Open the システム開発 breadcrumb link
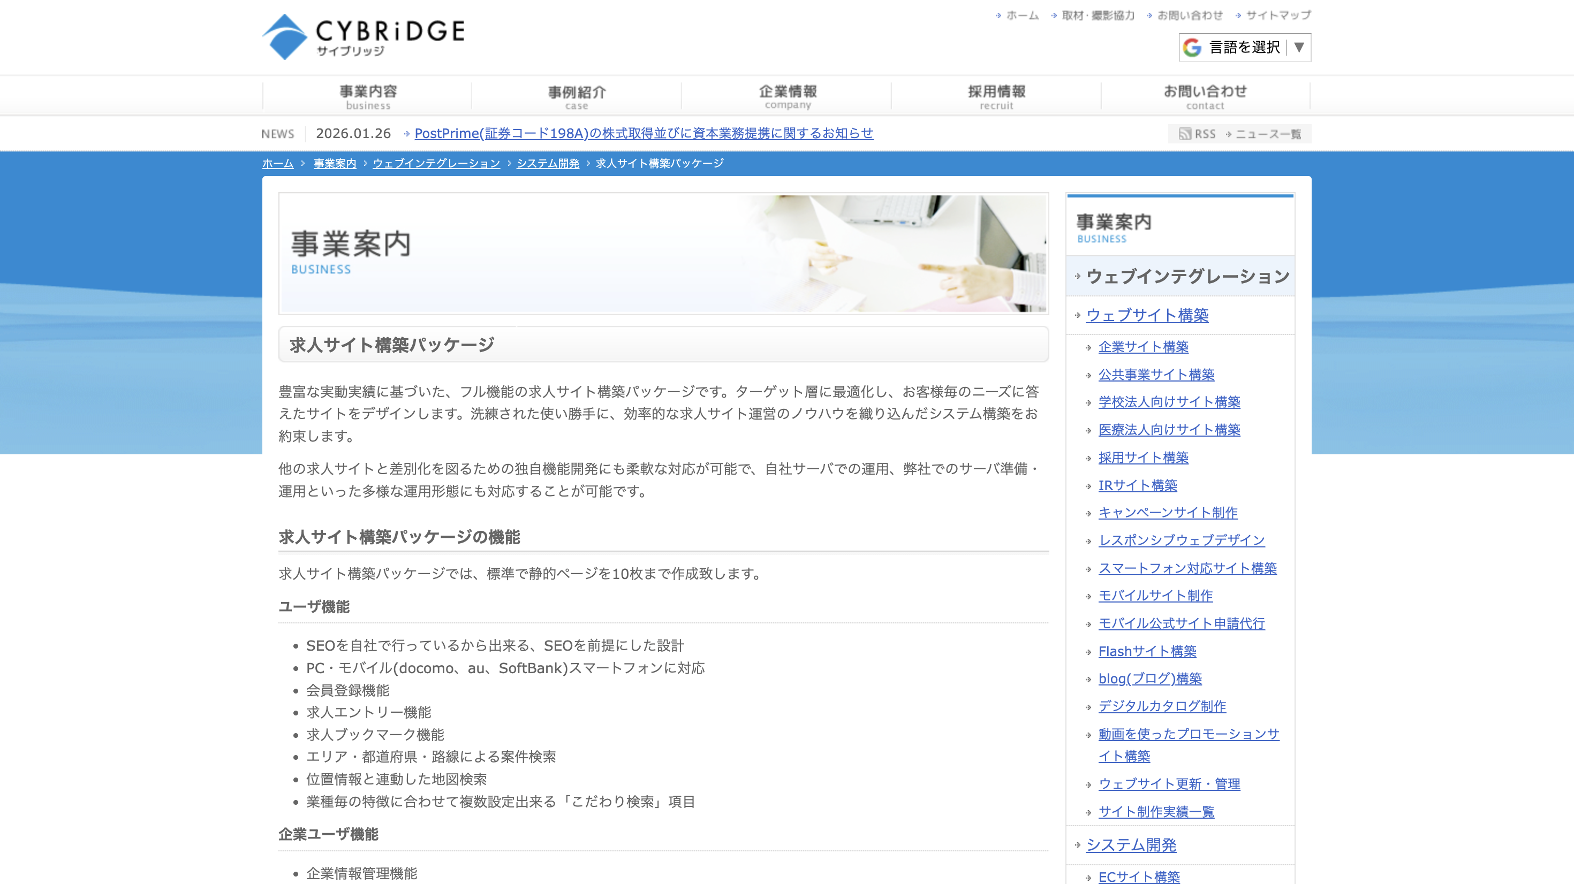Screen dimensions: 1574x884 548,164
